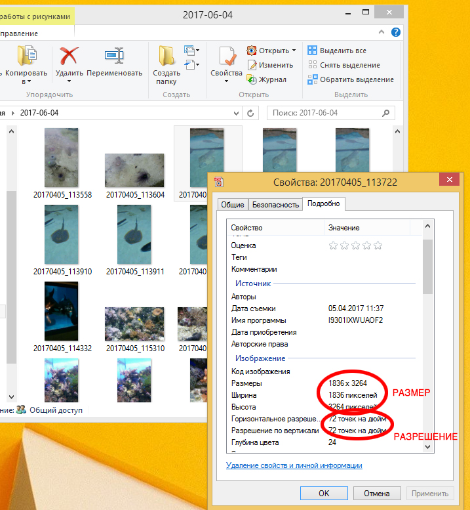Switch to the Безопасность tab
This screenshot has height=510, width=470.
pyautogui.click(x=275, y=205)
